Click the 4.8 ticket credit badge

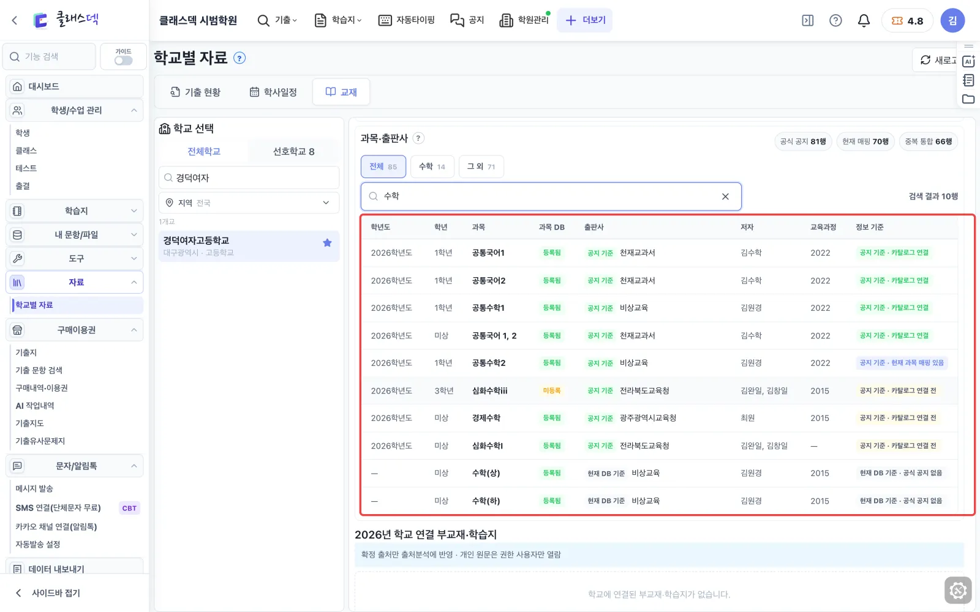[x=907, y=20]
